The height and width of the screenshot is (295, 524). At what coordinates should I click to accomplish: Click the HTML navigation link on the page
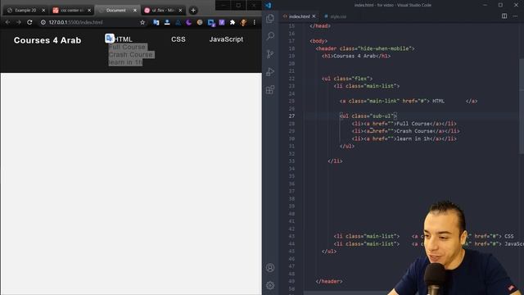pyautogui.click(x=123, y=39)
